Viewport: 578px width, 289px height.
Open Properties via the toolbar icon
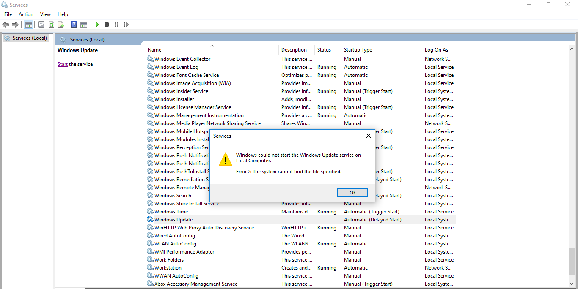[x=41, y=25]
